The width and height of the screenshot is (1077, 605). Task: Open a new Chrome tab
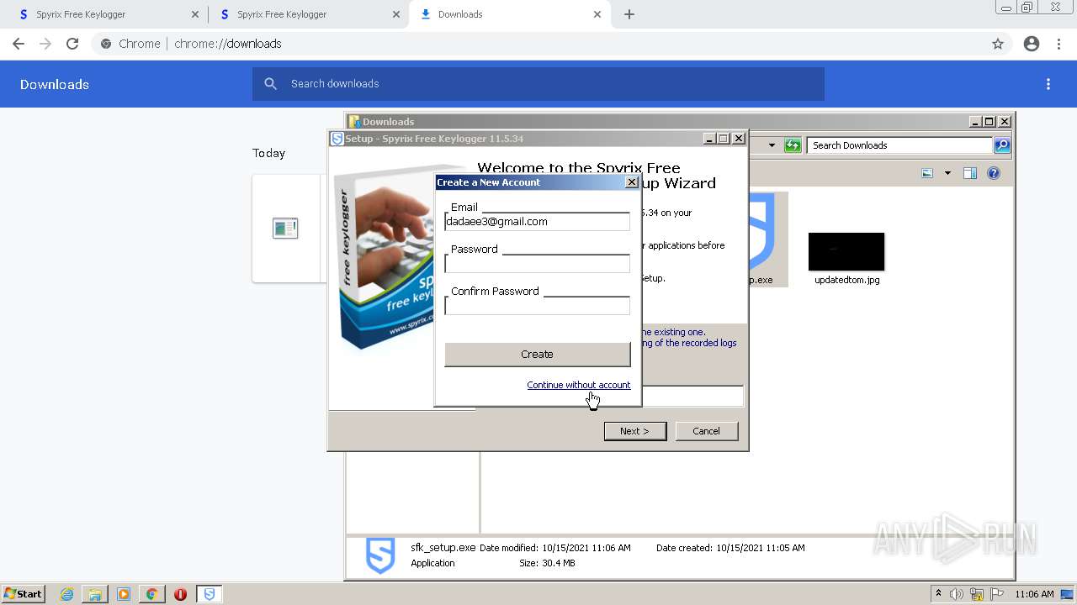(x=629, y=14)
